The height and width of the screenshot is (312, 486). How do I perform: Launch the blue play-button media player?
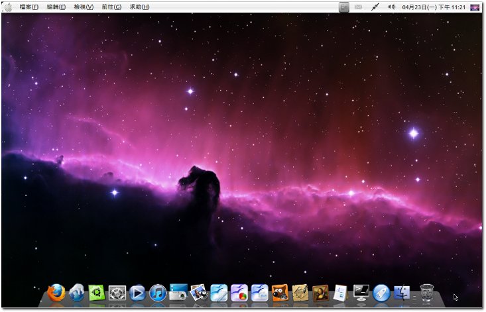(137, 293)
